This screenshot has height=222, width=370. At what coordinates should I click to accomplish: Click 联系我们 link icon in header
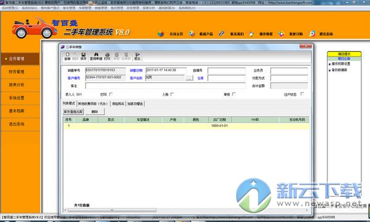(221, 34)
